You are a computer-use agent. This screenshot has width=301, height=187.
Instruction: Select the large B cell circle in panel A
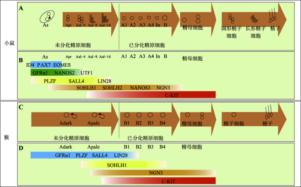point(165,18)
